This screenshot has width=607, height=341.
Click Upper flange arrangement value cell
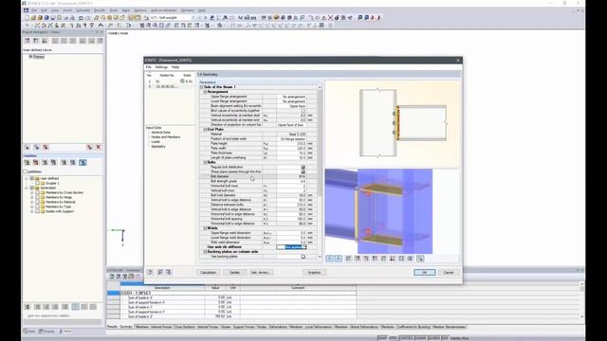coord(291,97)
